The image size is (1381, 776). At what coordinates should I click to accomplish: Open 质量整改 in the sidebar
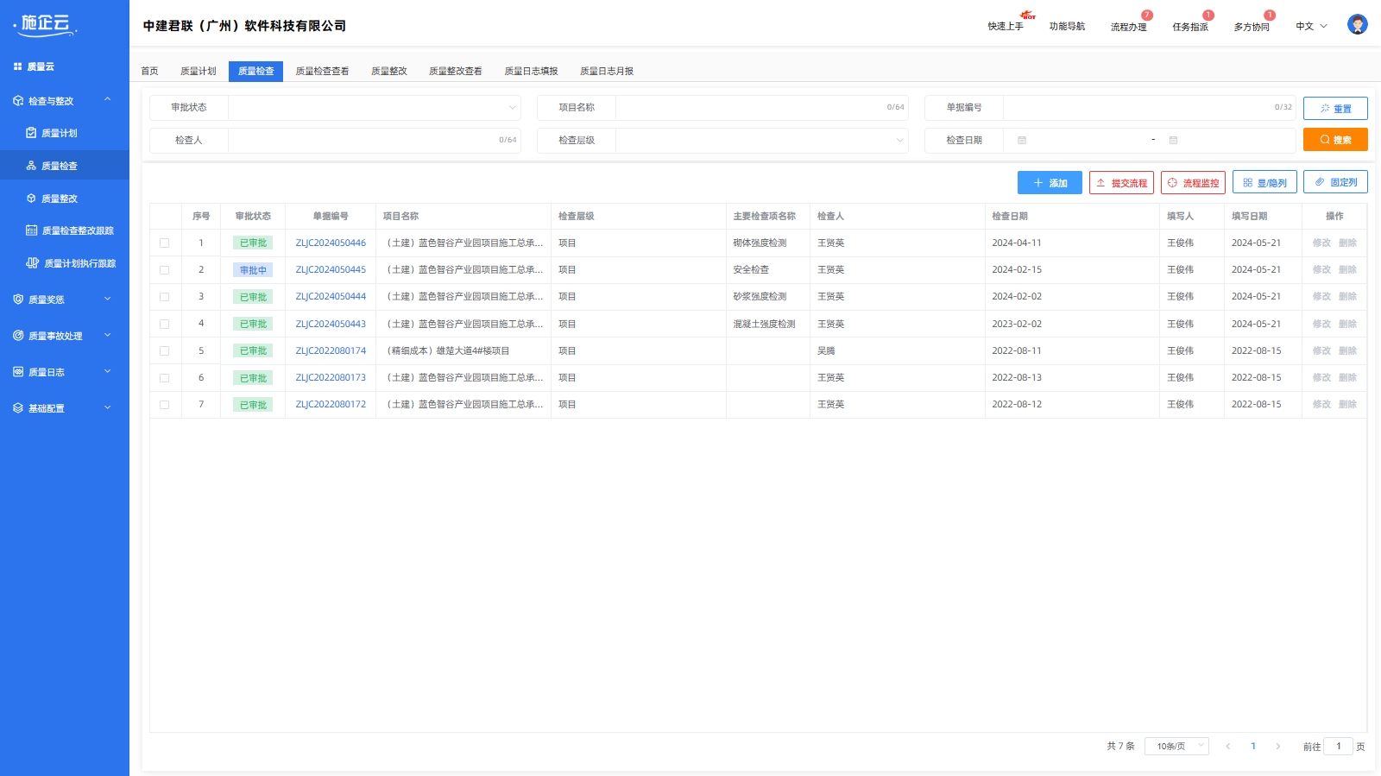tap(60, 199)
